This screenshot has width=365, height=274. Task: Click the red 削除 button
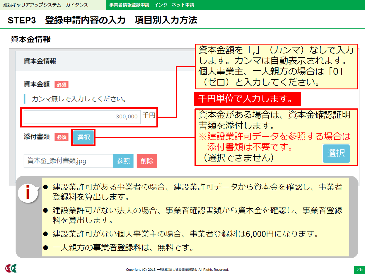147,161
